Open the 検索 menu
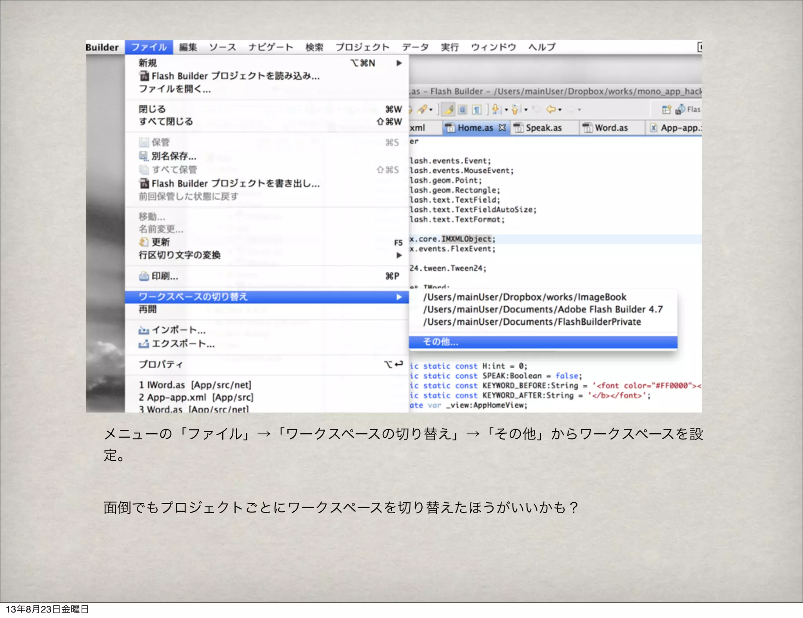Image resolution: width=803 pixels, height=618 pixels. pos(314,47)
